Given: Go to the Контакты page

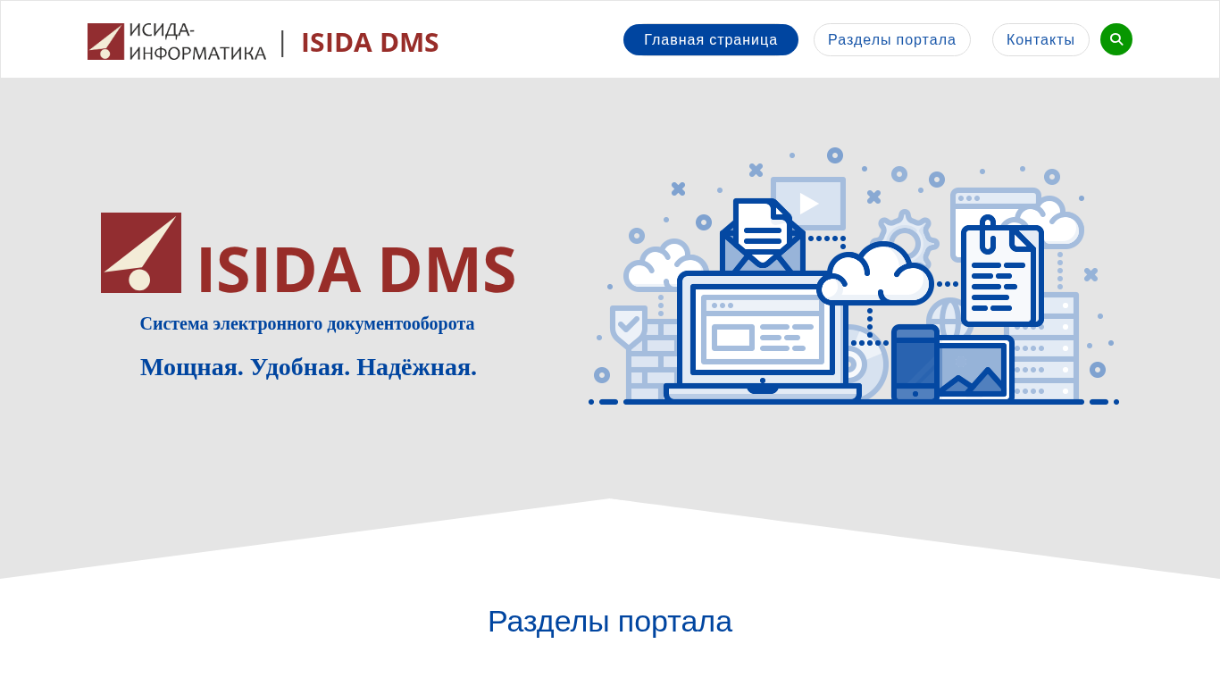Looking at the screenshot, I should pos(1040,39).
